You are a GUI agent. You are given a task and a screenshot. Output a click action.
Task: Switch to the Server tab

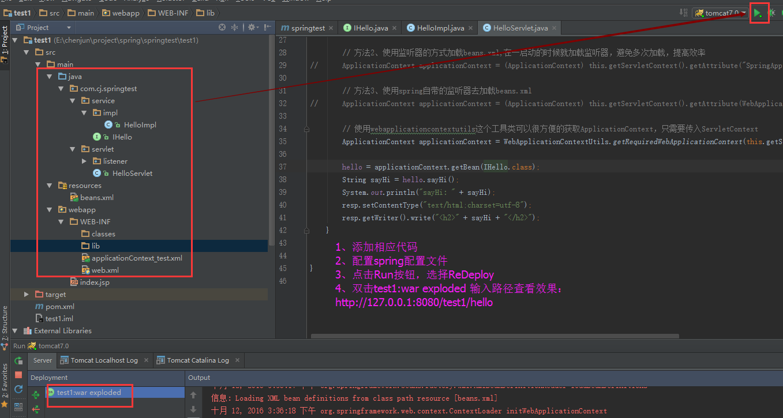(x=43, y=360)
